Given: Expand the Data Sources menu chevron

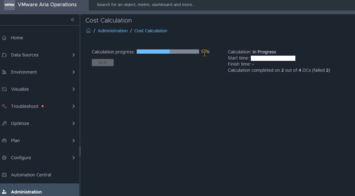Looking at the screenshot, I should 74,55.
